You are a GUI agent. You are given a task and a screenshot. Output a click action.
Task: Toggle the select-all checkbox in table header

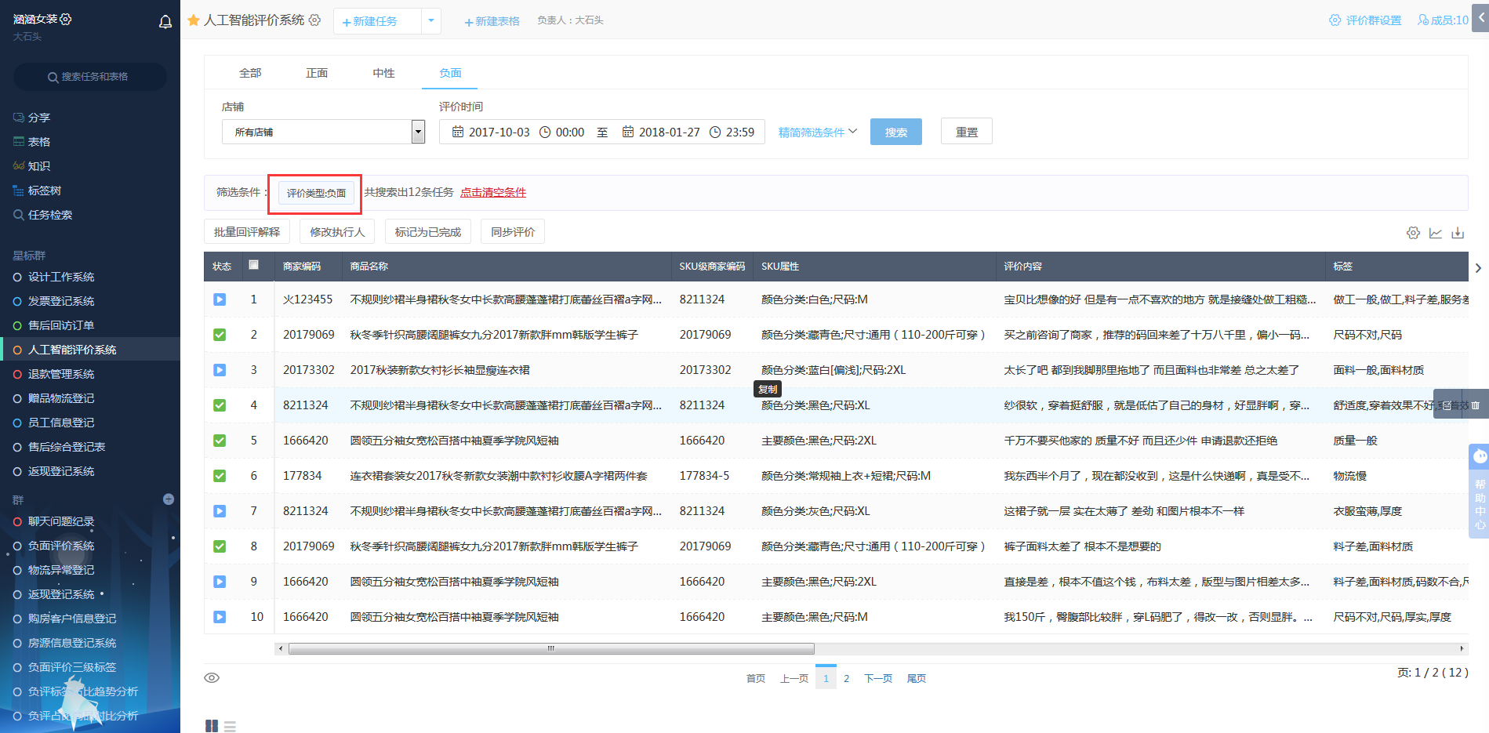(x=254, y=265)
